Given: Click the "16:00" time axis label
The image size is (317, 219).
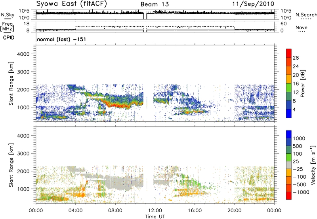Looking at the screenshot, I should pyautogui.click(x=195, y=211).
